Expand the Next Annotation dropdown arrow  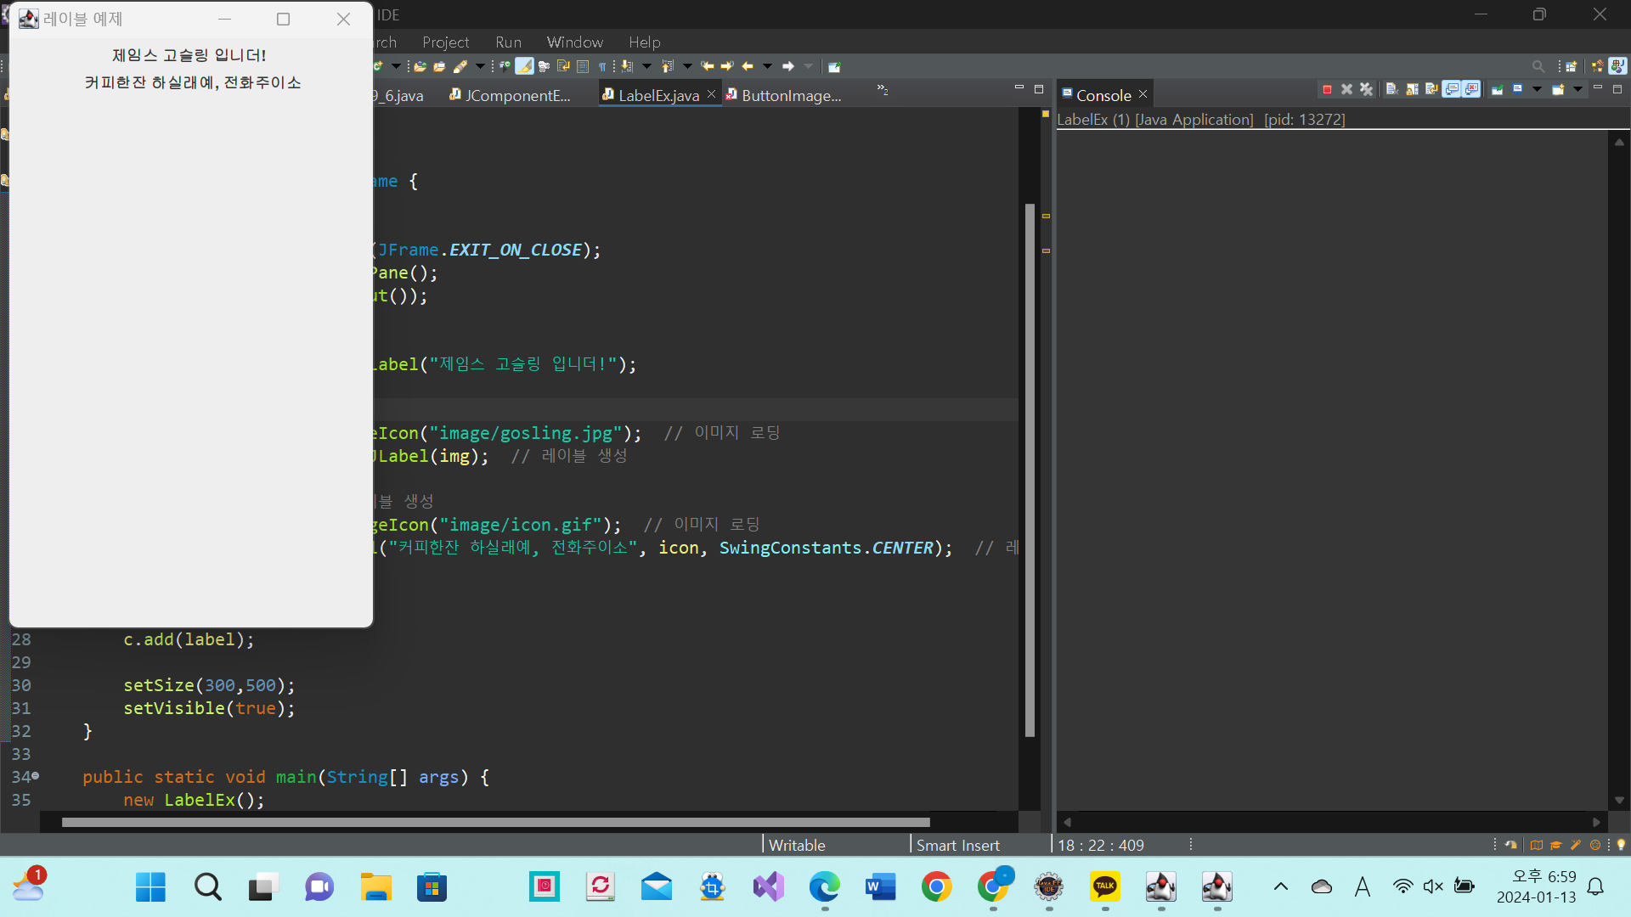click(x=646, y=66)
